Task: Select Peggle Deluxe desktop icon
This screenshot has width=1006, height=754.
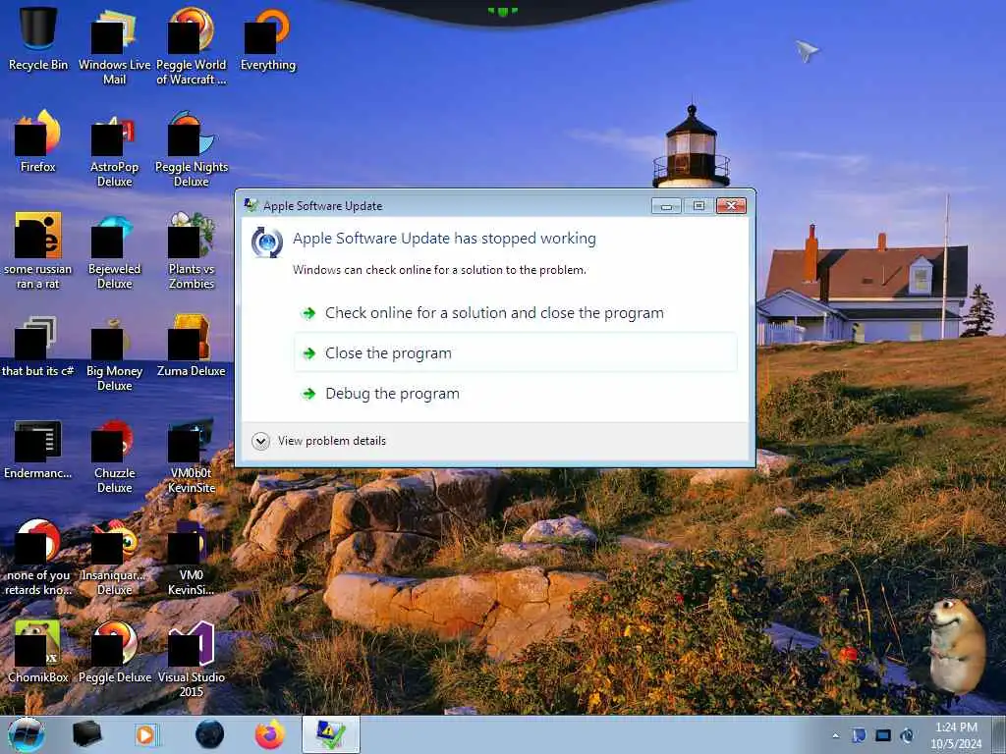Action: (114, 652)
